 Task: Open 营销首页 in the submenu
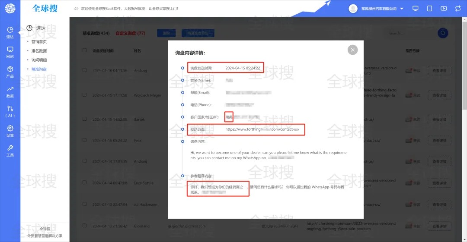point(39,41)
